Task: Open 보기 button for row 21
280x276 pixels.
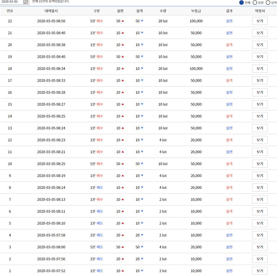Action: 260,33
